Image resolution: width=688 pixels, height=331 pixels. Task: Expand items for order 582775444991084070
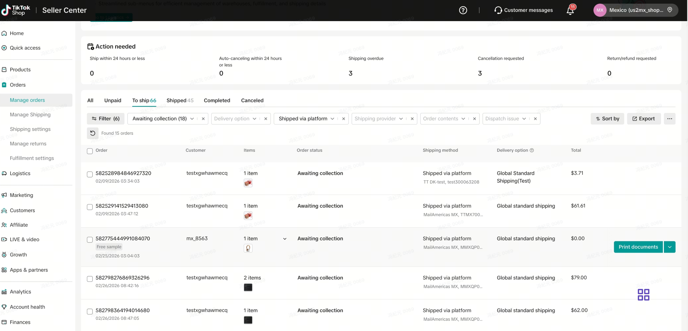point(285,239)
